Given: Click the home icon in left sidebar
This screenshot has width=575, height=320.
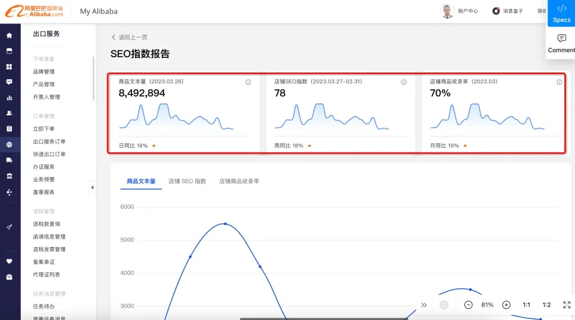Looking at the screenshot, I should pyautogui.click(x=9, y=35).
